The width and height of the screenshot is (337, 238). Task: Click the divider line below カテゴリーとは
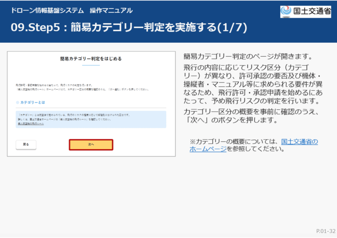coord(91,108)
